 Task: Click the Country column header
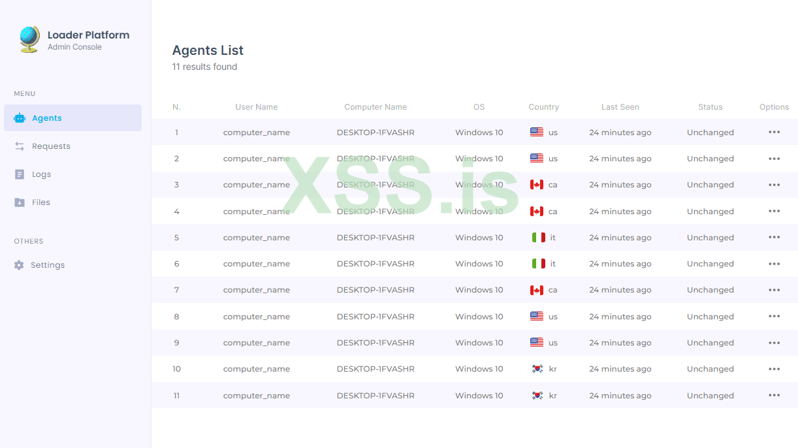click(544, 107)
